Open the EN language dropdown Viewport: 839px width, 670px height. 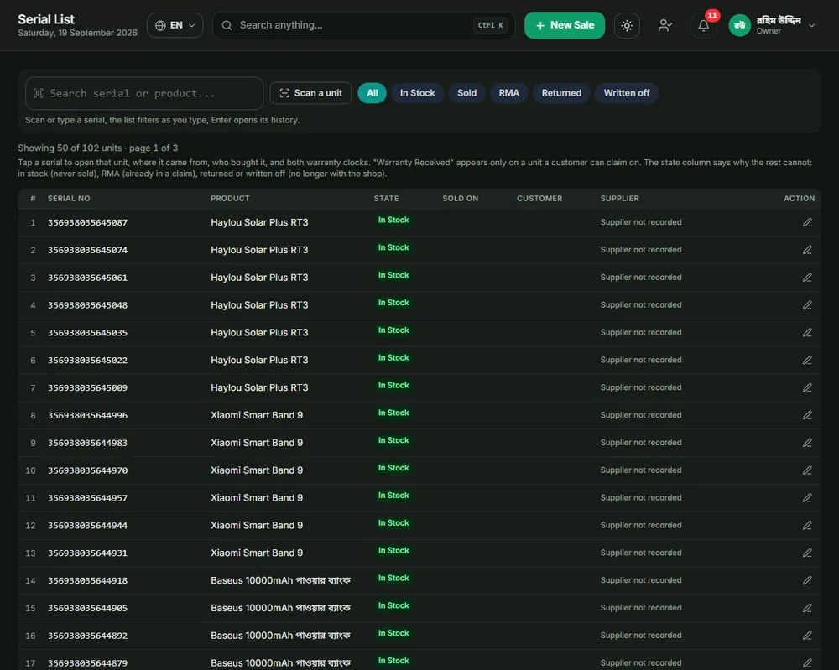[175, 25]
